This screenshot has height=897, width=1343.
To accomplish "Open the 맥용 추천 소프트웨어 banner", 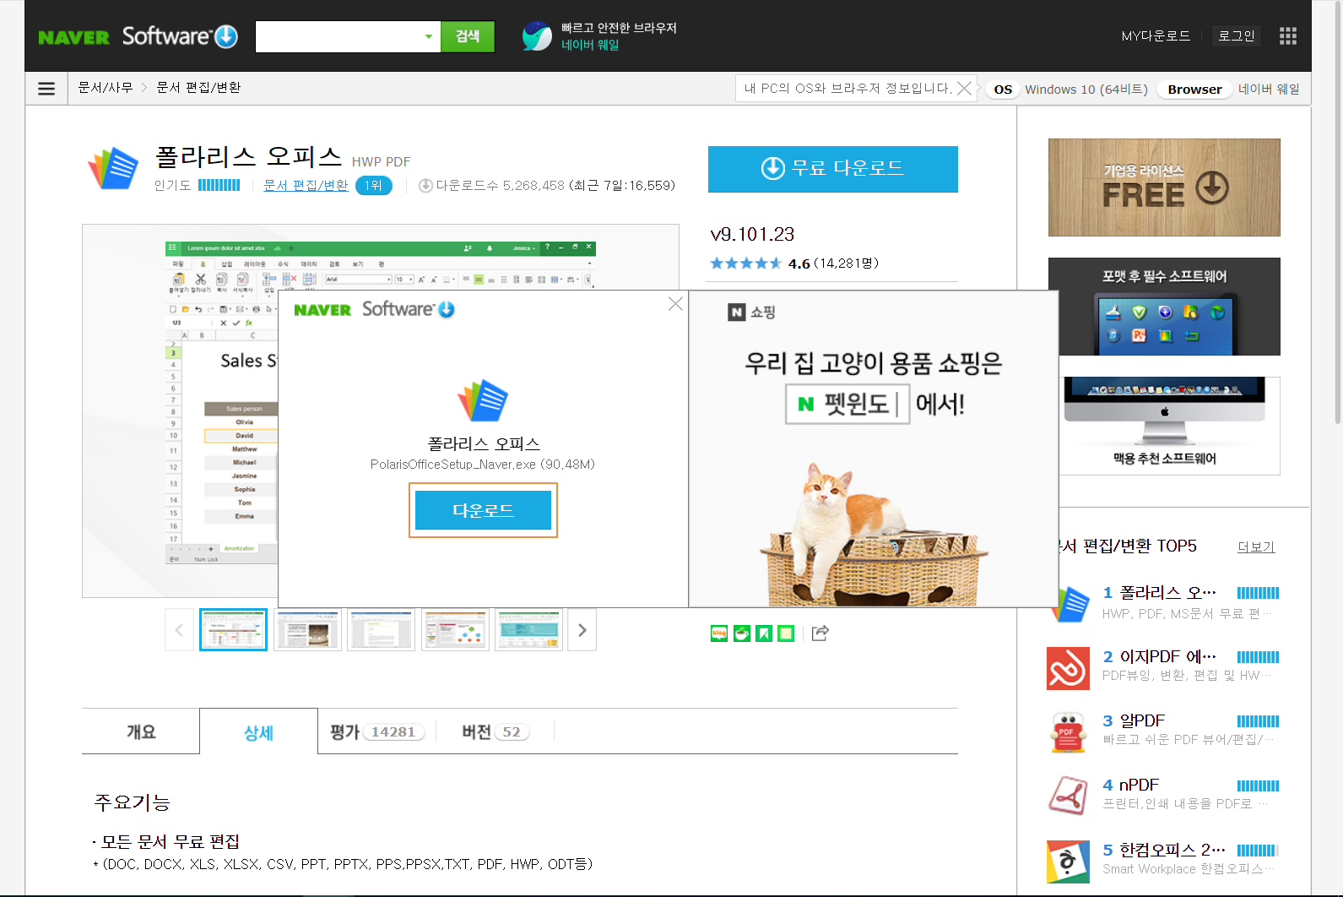I will 1170,426.
